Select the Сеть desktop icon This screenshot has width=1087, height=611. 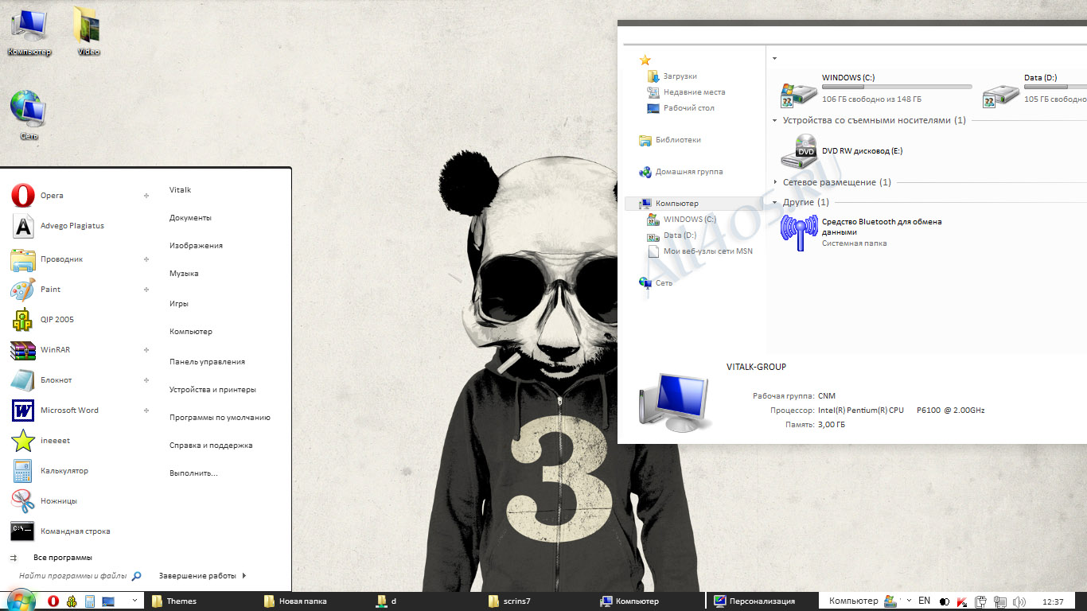click(x=29, y=115)
